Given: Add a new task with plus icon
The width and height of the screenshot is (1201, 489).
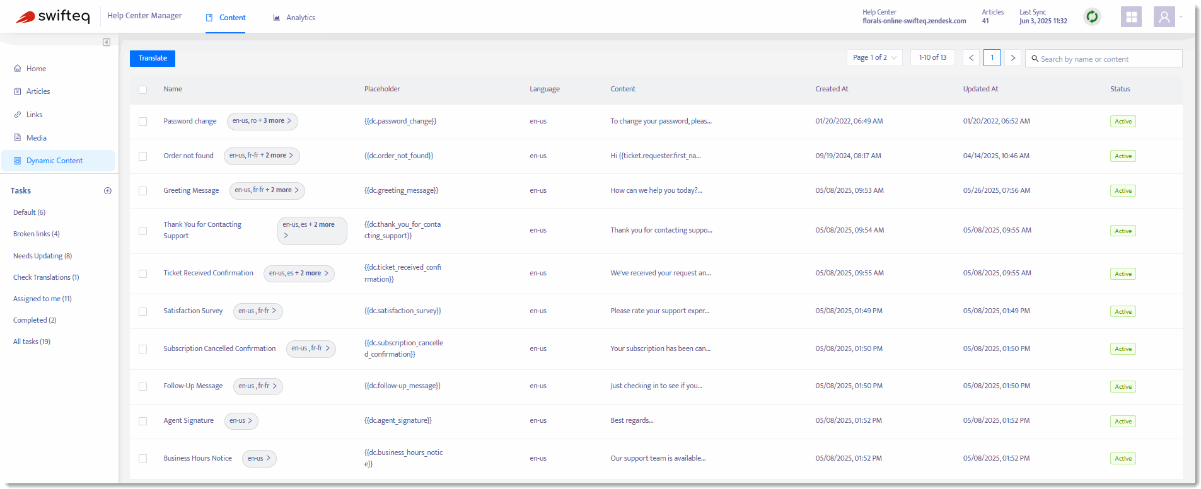Looking at the screenshot, I should click(108, 191).
